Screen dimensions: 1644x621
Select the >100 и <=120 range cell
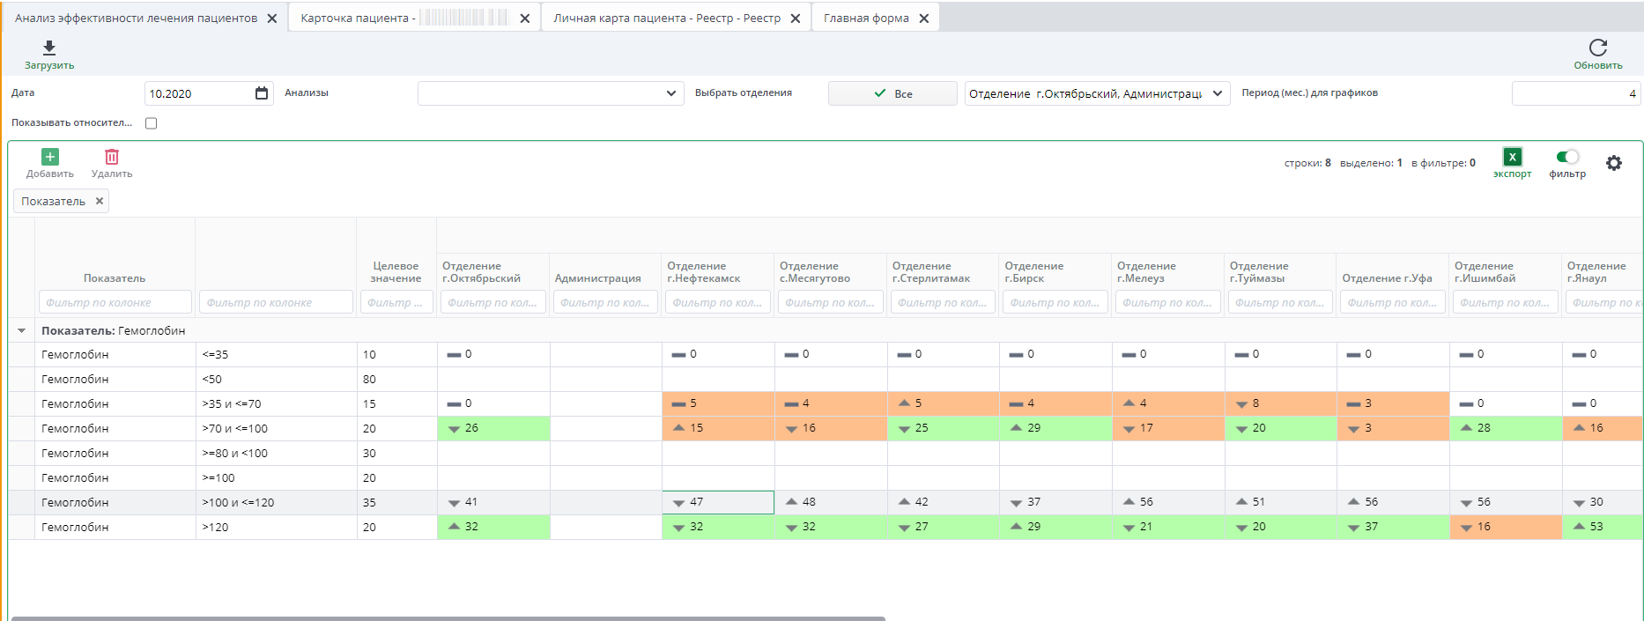point(277,503)
